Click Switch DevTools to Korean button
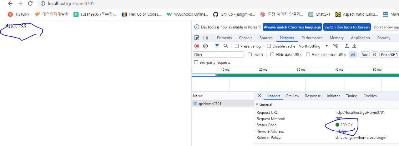Screen dimensions: 399x146 347,27
